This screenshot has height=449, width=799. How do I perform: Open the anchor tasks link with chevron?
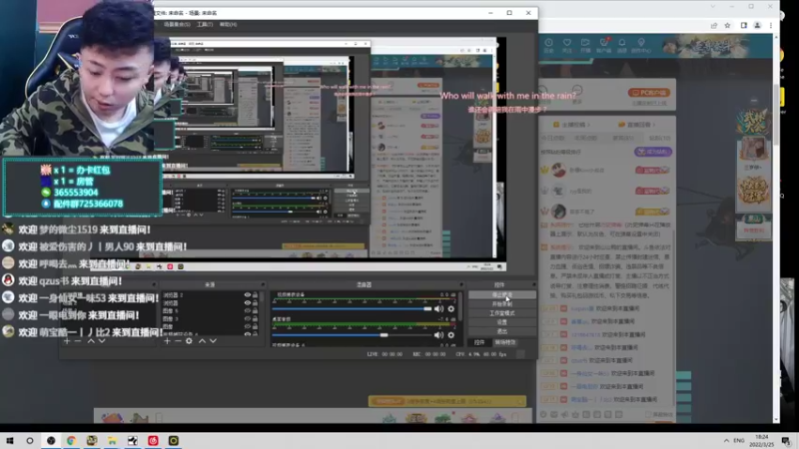point(571,124)
